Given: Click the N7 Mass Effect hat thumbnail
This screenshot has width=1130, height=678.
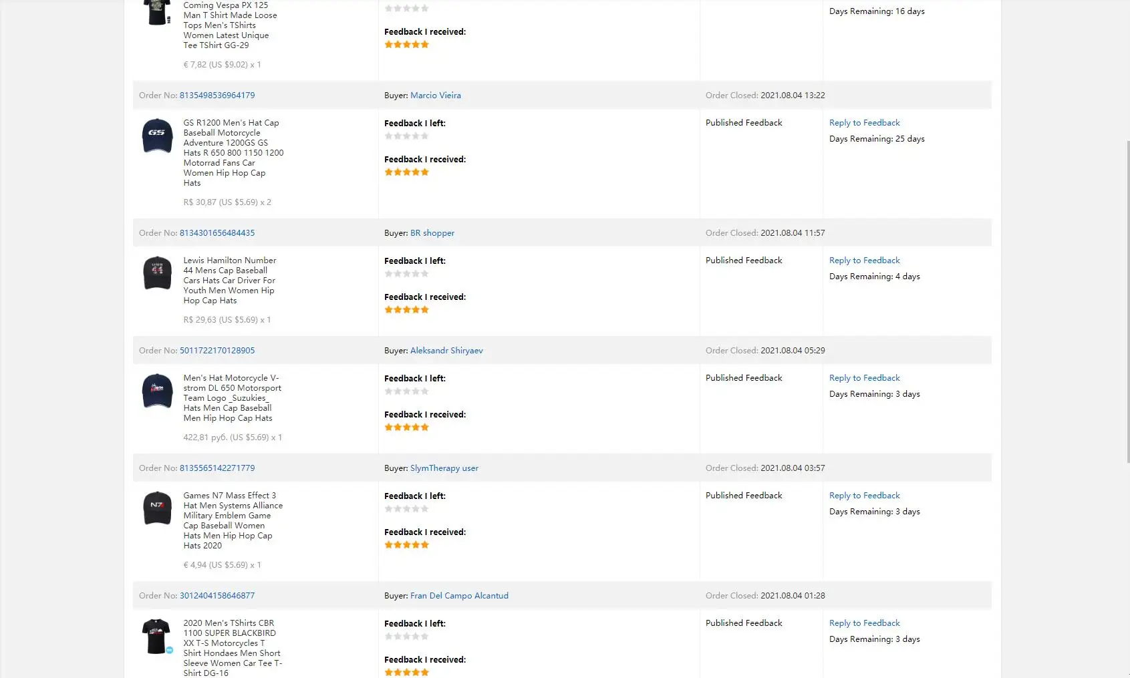Looking at the screenshot, I should 157,508.
